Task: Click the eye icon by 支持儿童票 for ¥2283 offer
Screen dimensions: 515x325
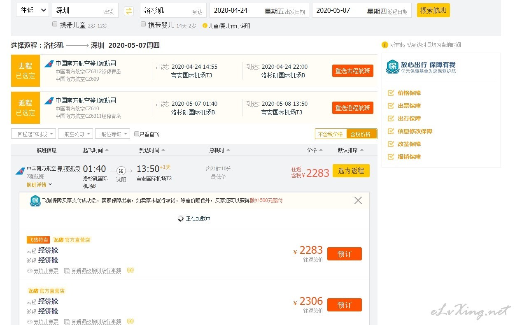Action: [x=30, y=271]
